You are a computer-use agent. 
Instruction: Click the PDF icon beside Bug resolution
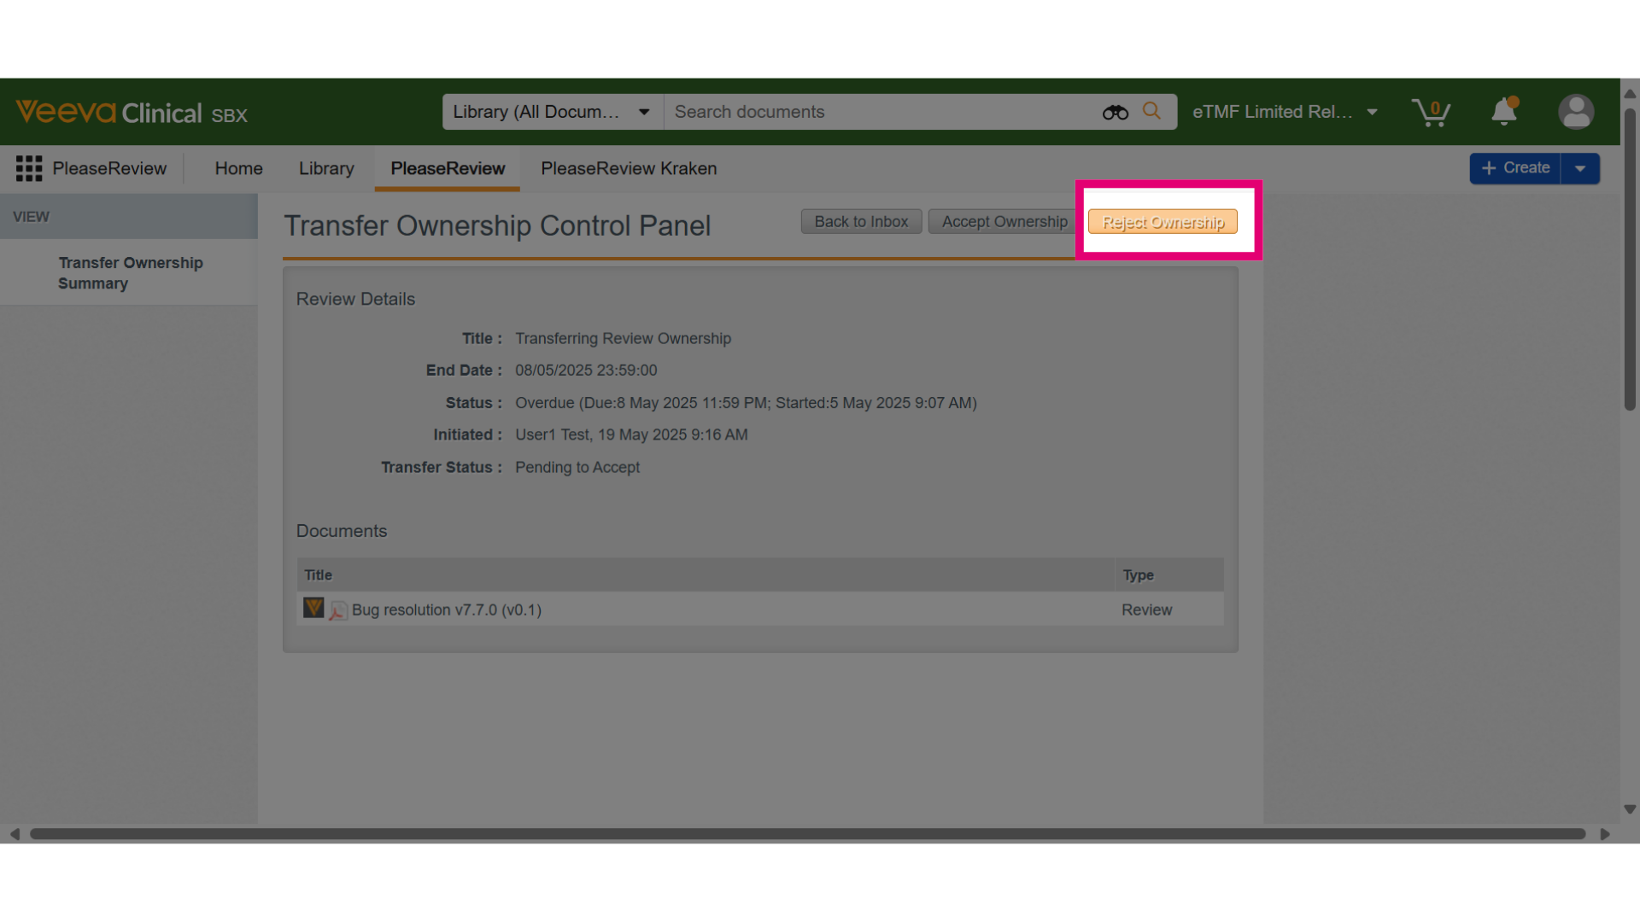point(338,610)
